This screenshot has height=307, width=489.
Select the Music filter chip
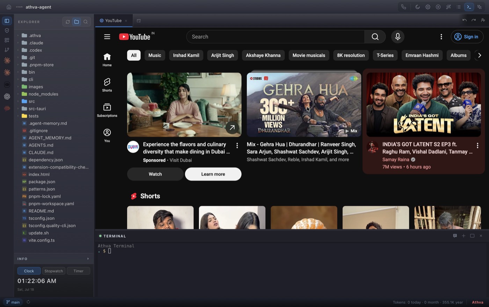(155, 55)
